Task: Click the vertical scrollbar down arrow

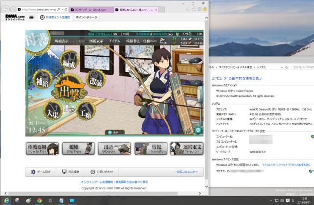Action: coord(206,186)
